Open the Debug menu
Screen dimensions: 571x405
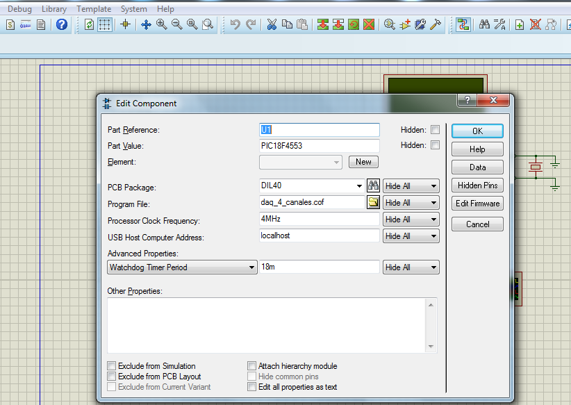click(x=19, y=9)
